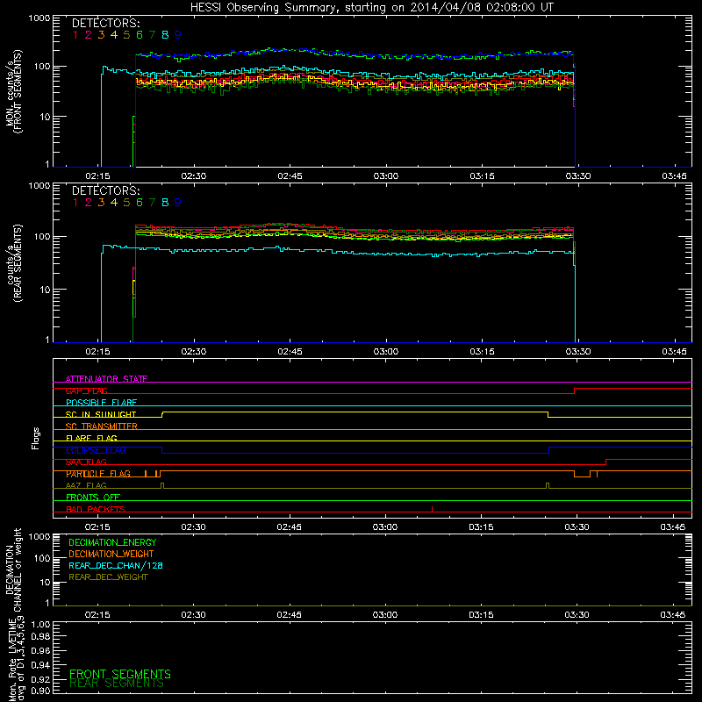Click the POSSIBLE_FLARE flag label
The image size is (702, 702).
pos(101,403)
